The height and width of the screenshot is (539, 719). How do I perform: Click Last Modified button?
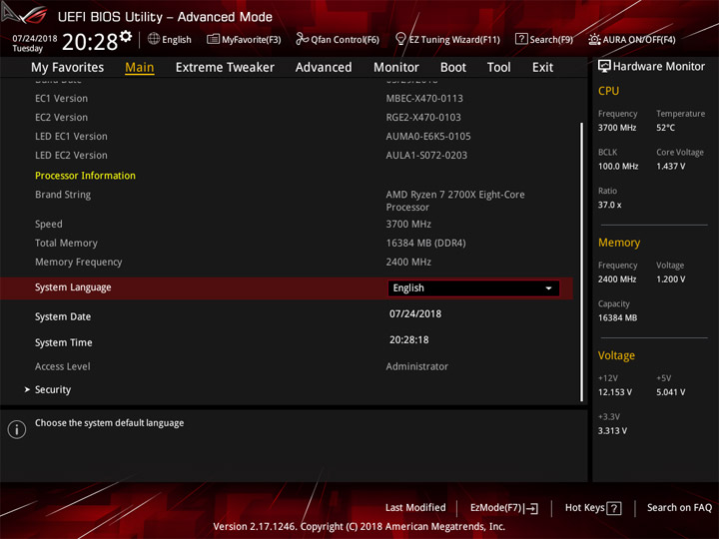tap(415, 508)
